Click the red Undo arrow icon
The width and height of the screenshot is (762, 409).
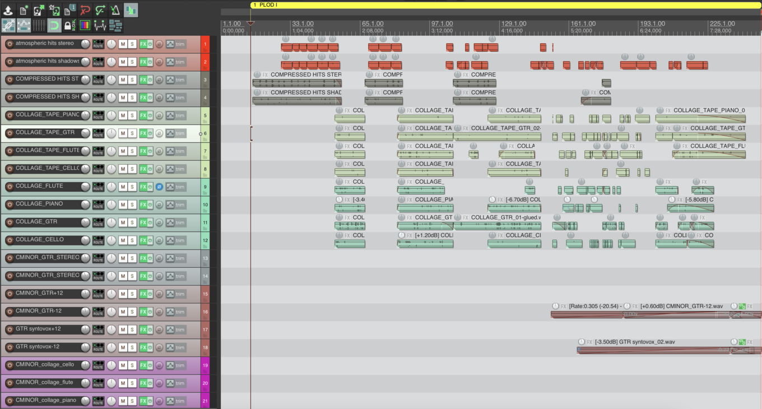click(85, 11)
